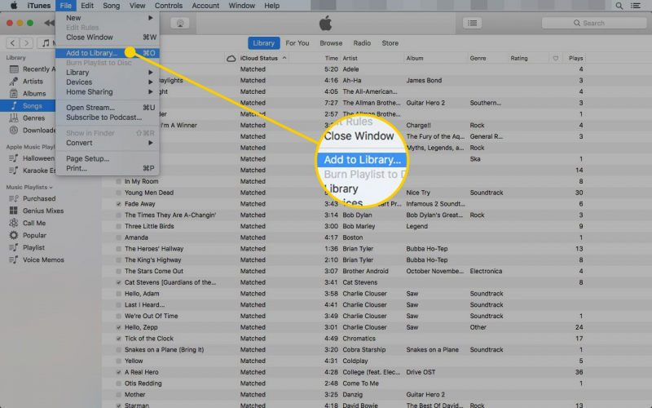The image size is (652, 408).
Task: Uncheck the Tick of the Clock checkbox
Action: [x=119, y=339]
